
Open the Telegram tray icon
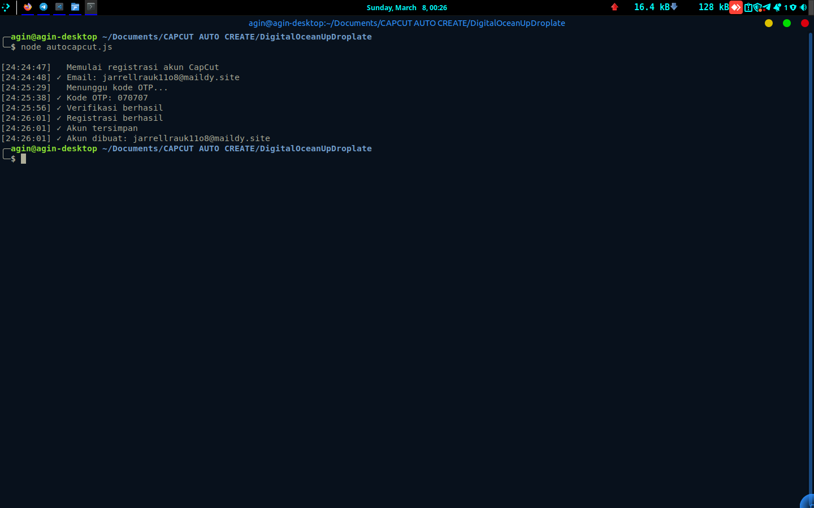point(767,7)
